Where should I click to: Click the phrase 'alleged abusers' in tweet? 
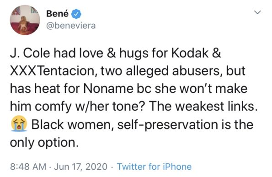173,71
